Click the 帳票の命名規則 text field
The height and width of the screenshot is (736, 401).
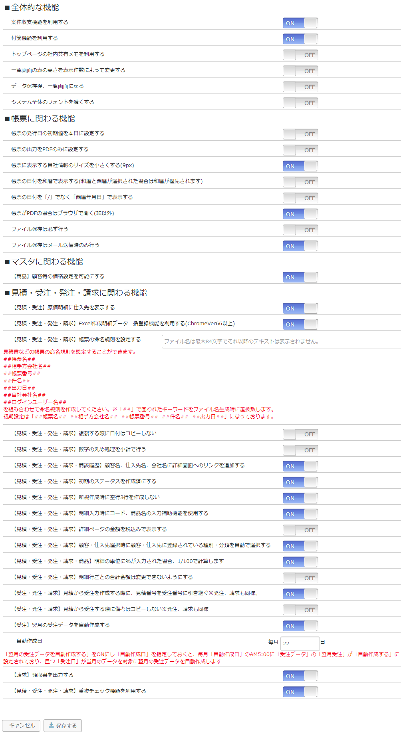[x=281, y=342]
